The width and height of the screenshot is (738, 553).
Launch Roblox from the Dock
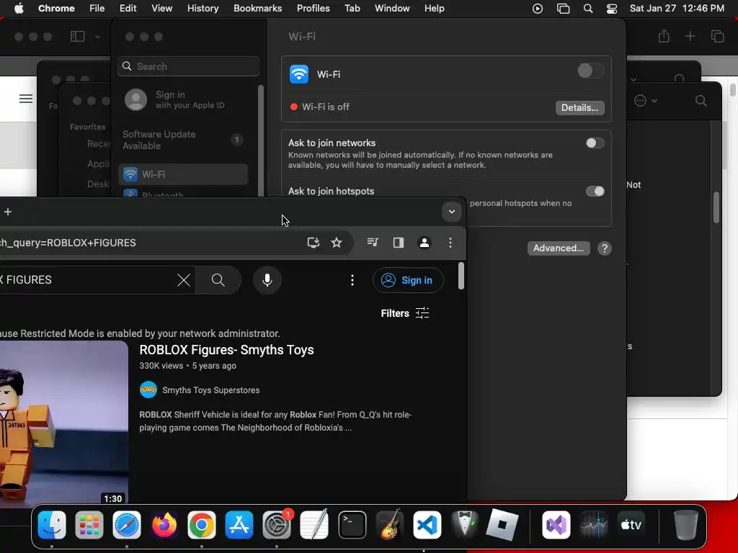click(x=502, y=525)
